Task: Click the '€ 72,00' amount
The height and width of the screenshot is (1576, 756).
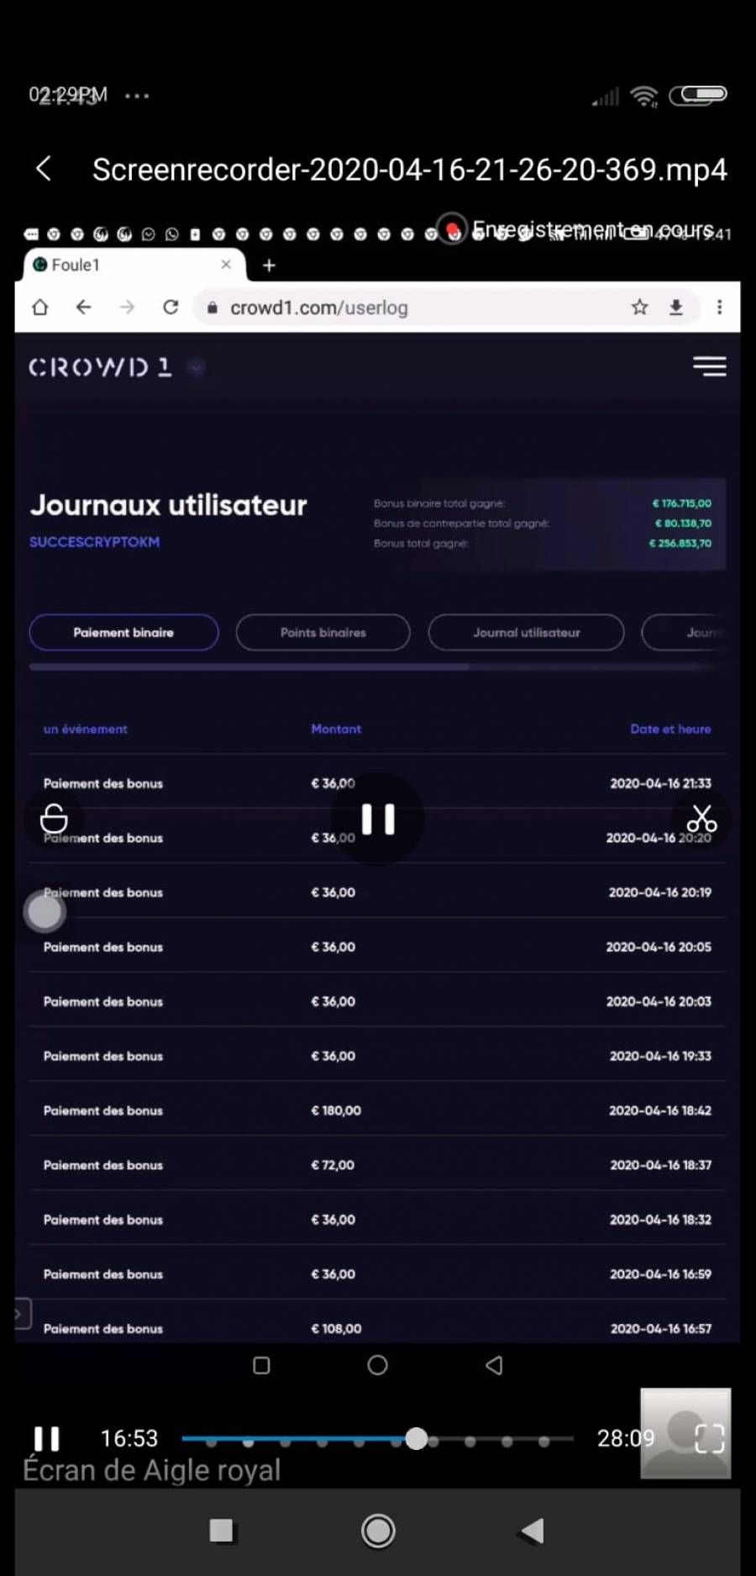Action: tap(333, 1165)
